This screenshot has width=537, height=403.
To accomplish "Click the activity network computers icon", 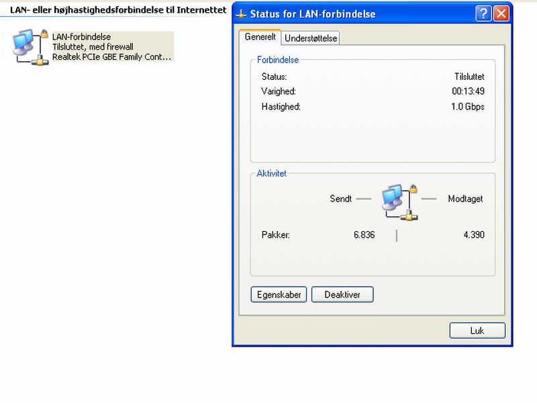I will coord(399,202).
